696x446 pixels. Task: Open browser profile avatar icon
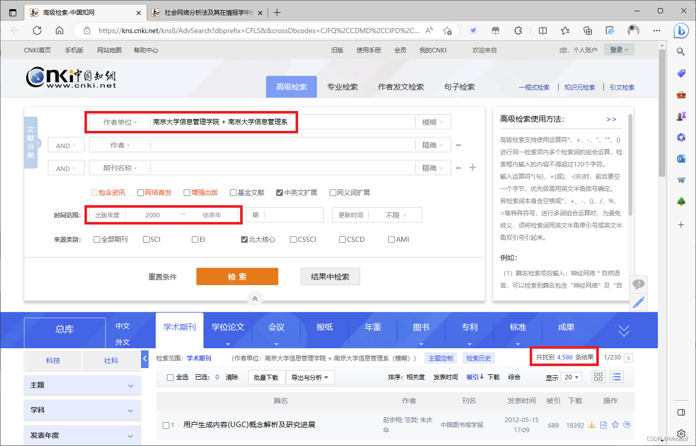click(x=633, y=31)
